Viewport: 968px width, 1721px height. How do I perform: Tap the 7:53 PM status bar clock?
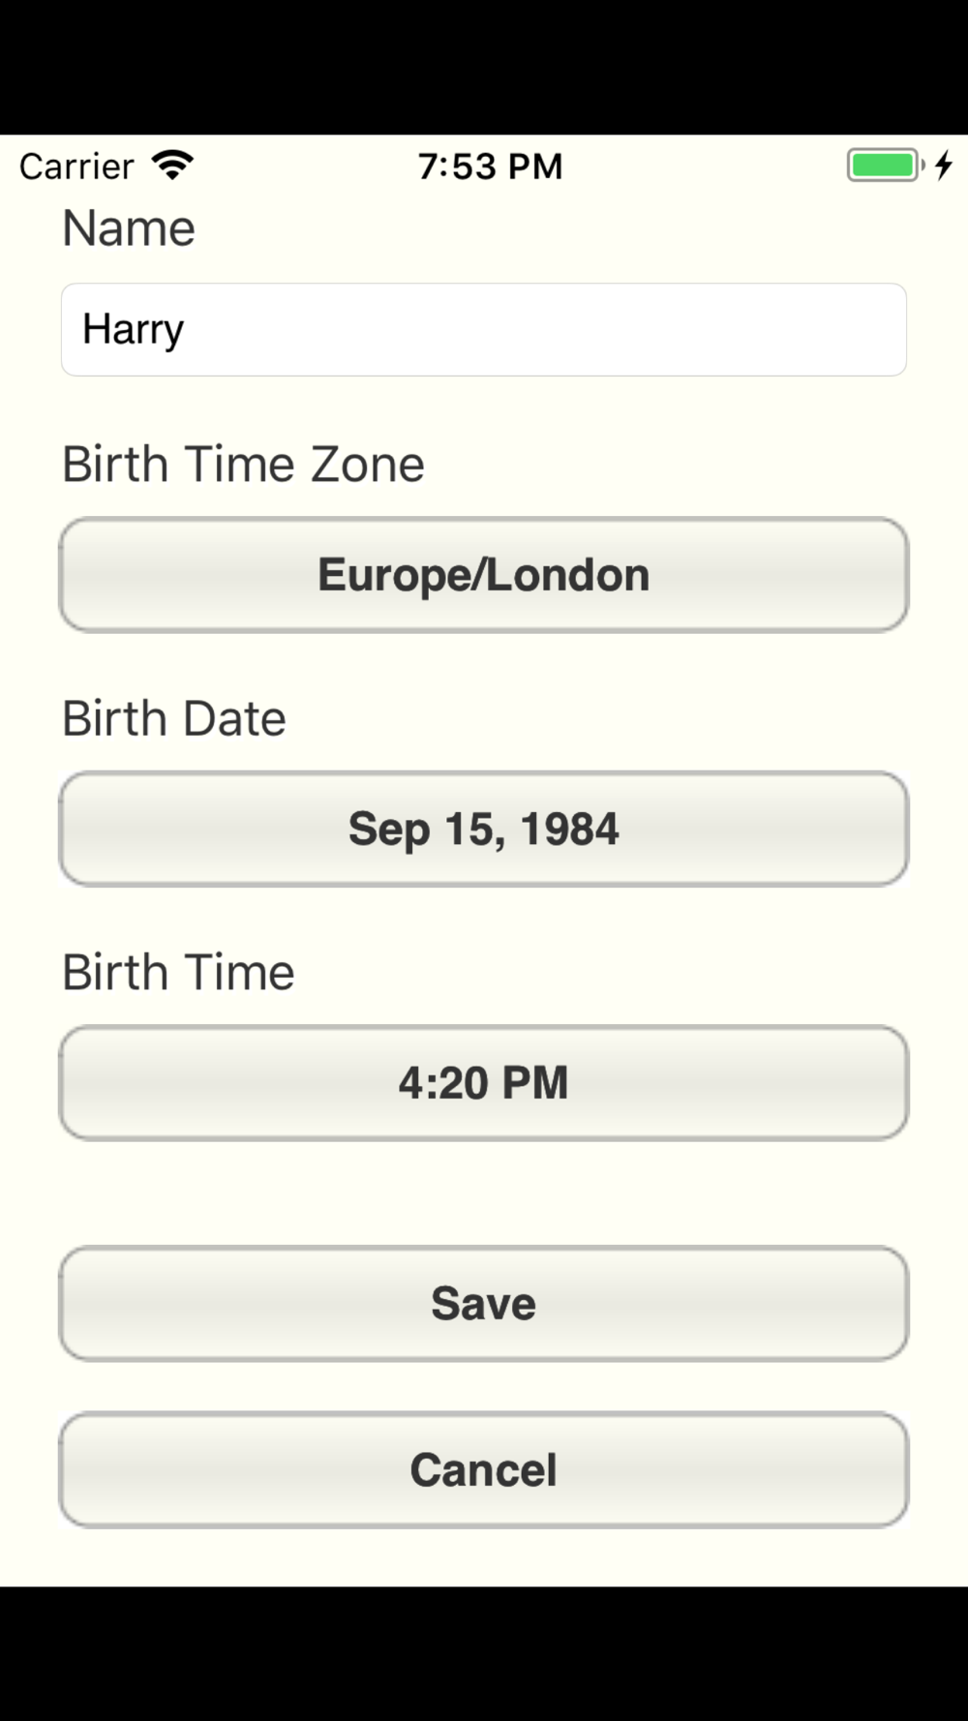click(490, 166)
